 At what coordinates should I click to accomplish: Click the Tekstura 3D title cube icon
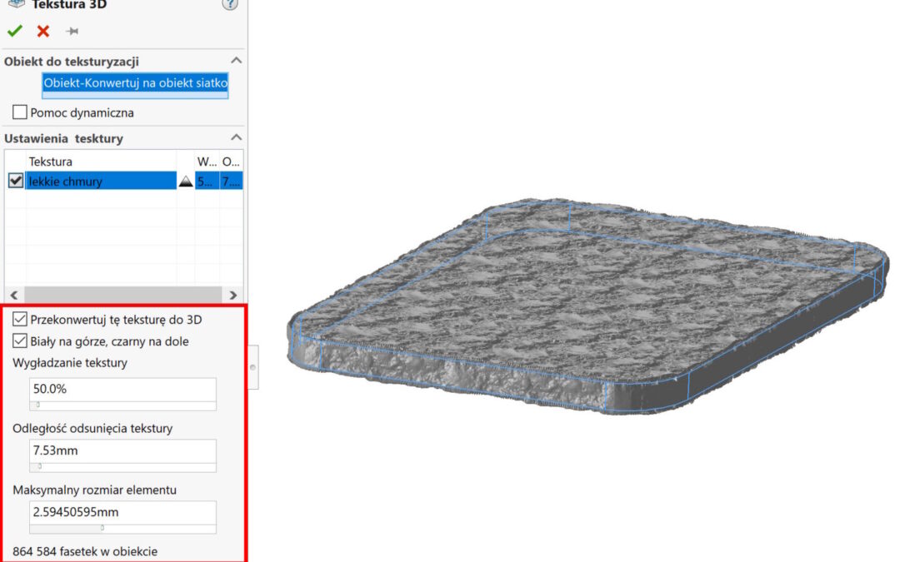[x=15, y=4]
